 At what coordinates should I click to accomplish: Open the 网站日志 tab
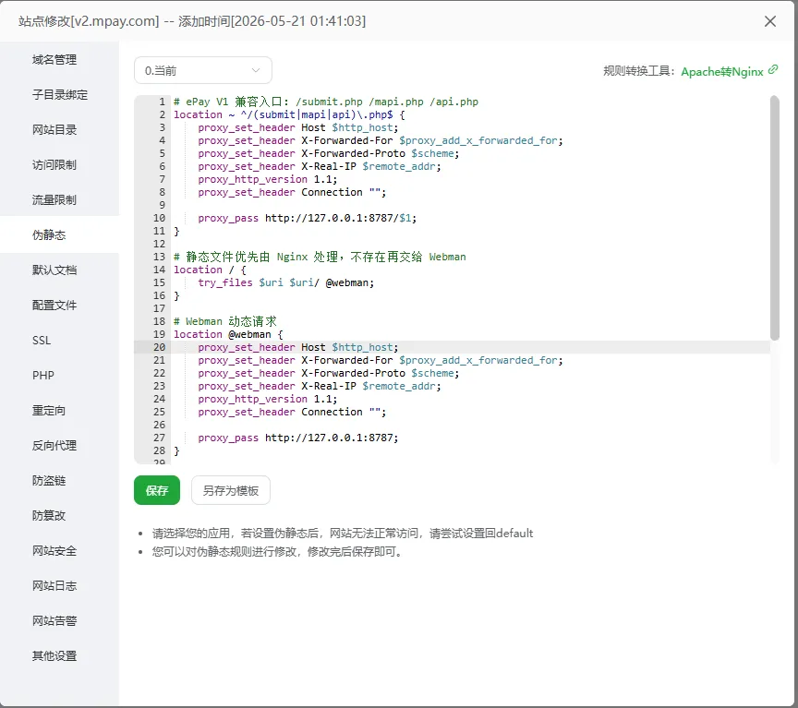pyautogui.click(x=54, y=586)
